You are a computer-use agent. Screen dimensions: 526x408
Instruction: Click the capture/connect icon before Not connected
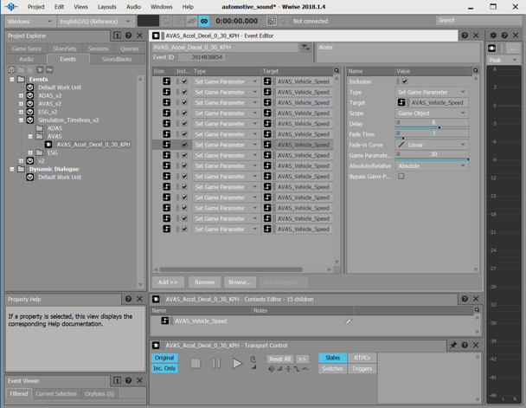pos(272,21)
